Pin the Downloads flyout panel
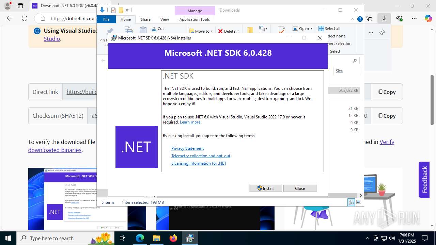This screenshot has height=245, width=436. [382, 33]
